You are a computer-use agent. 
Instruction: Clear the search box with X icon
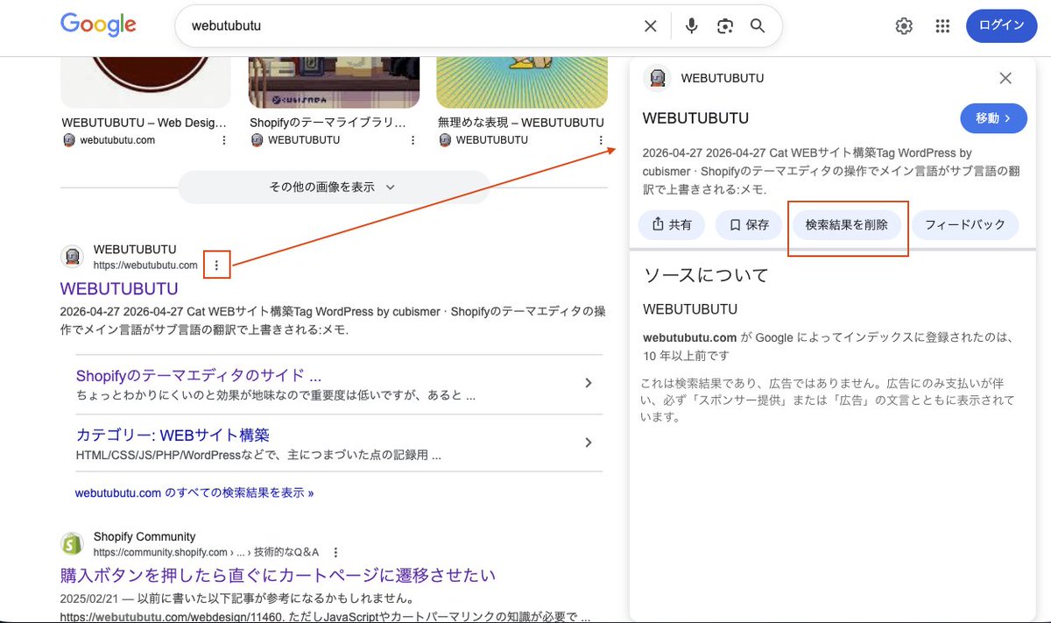tap(651, 26)
